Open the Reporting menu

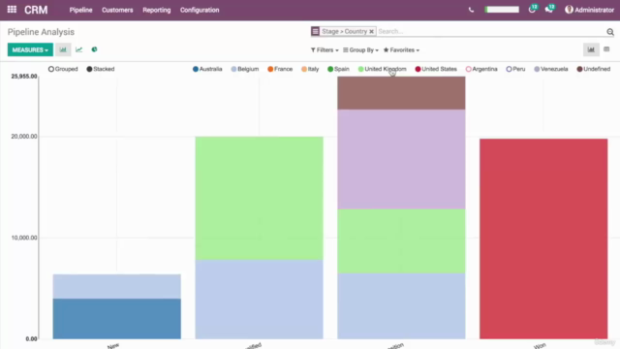(x=157, y=10)
